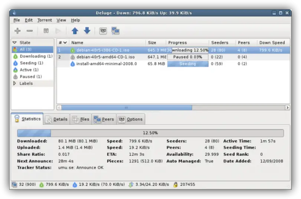
Task: Click the blue upload icon in the status bar
Action: coord(75,185)
